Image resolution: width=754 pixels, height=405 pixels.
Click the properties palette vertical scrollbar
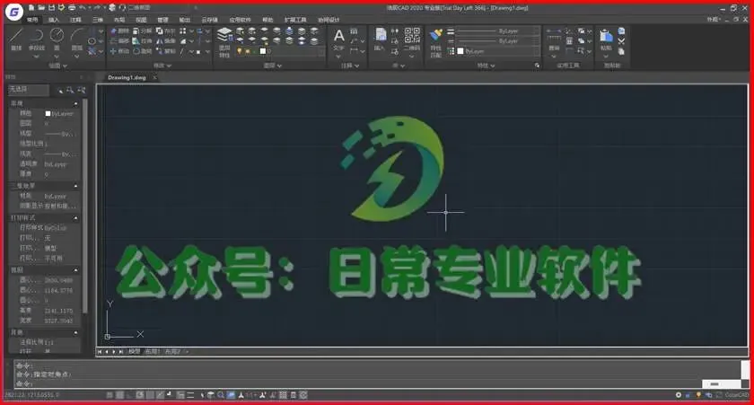[x=85, y=207]
